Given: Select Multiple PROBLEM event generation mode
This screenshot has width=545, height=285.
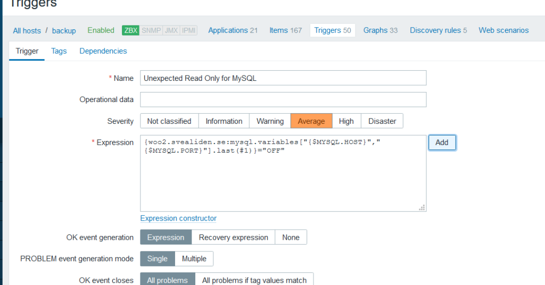Looking at the screenshot, I should click(x=194, y=258).
